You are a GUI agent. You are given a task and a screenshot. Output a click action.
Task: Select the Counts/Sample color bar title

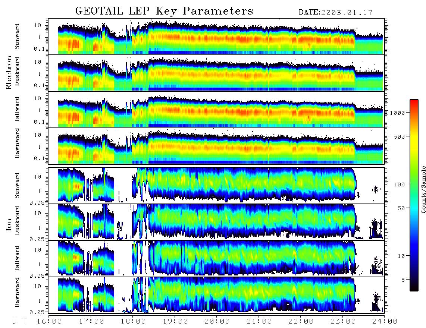pyautogui.click(x=423, y=189)
